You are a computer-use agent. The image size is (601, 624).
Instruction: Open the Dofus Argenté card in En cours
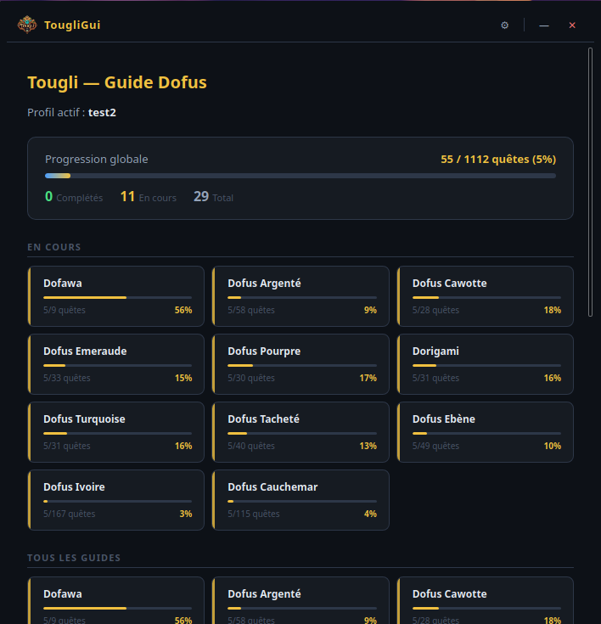[x=300, y=296]
